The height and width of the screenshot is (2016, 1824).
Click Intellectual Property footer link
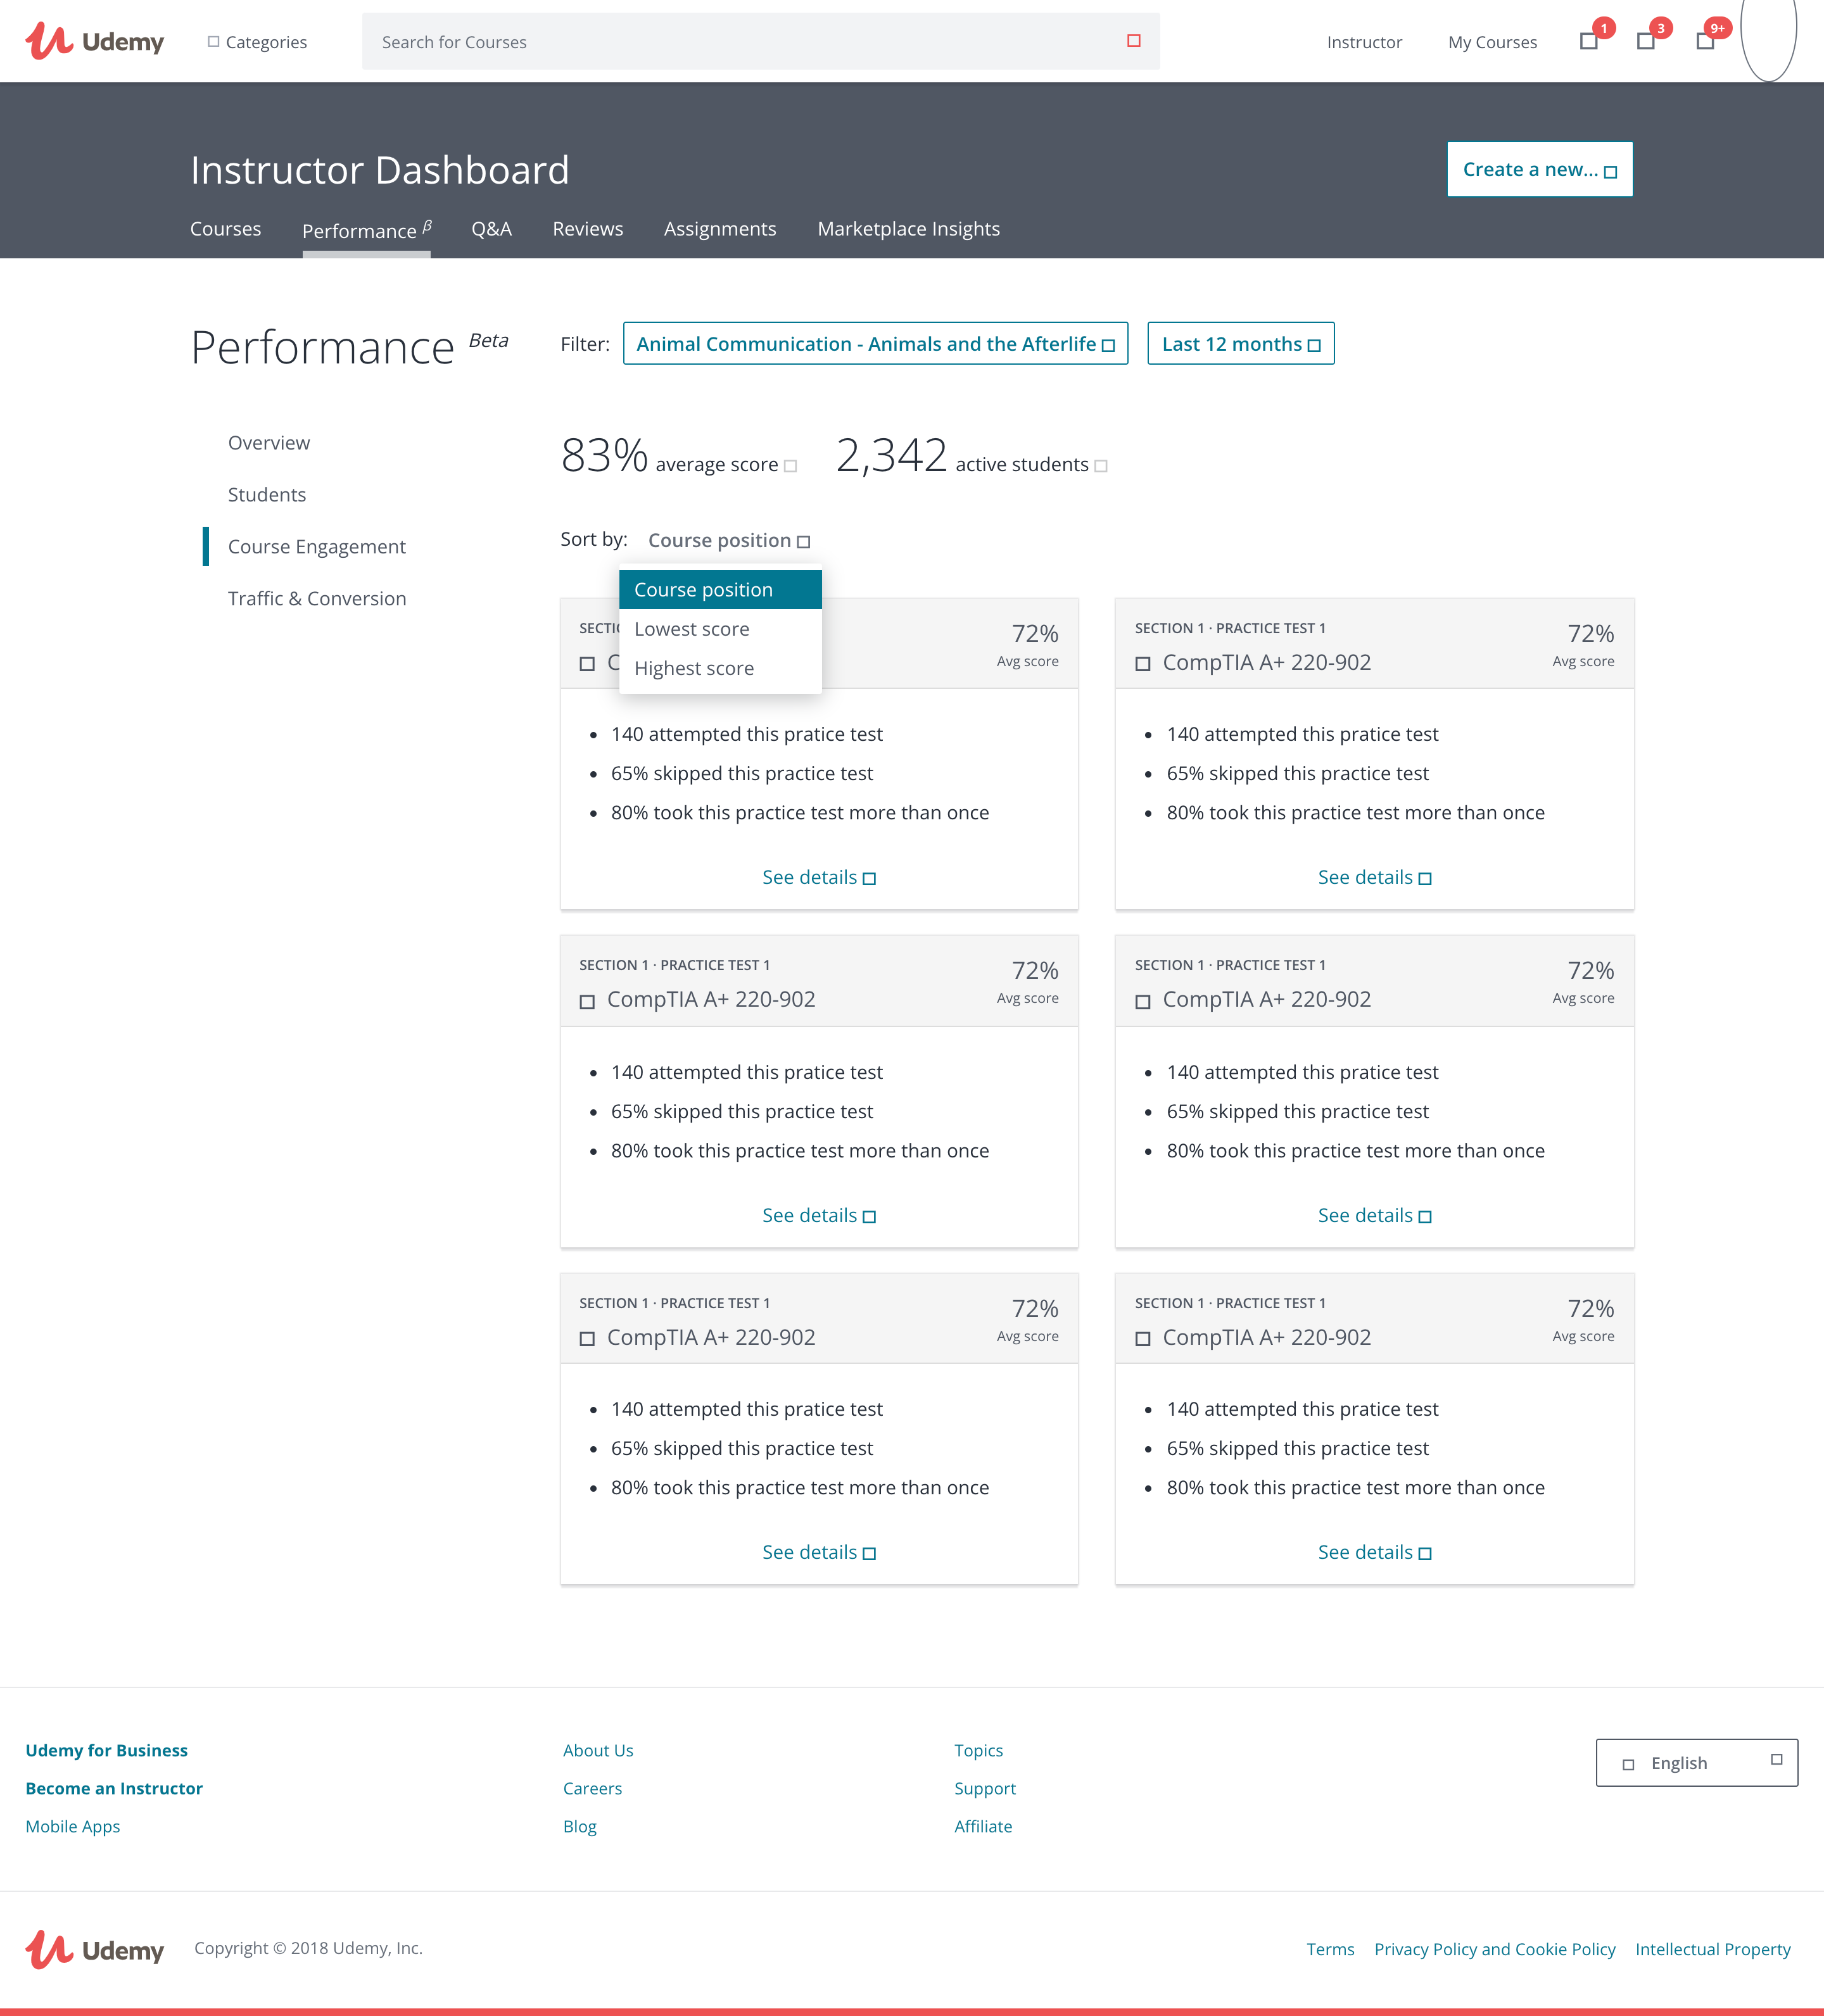click(1712, 1949)
